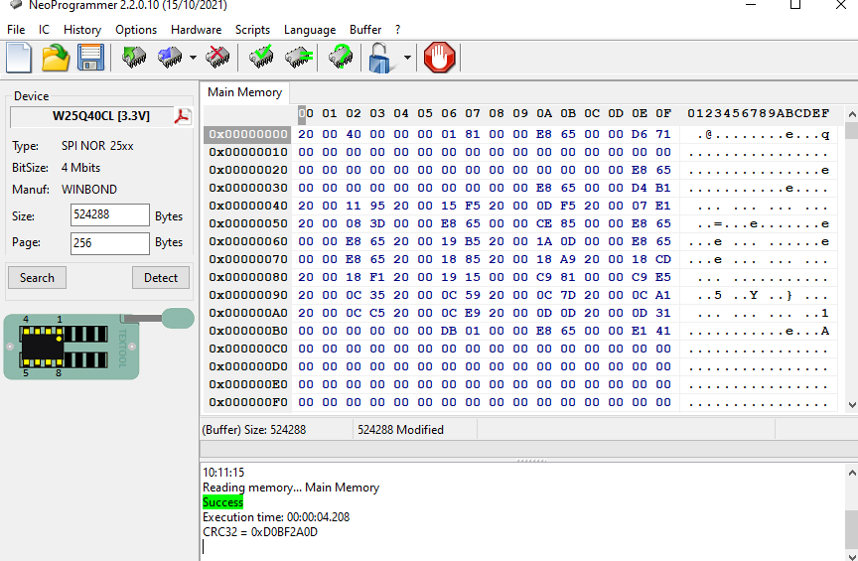Expand the unlock padlock dropdown arrow
858x561 pixels.
pyautogui.click(x=407, y=59)
